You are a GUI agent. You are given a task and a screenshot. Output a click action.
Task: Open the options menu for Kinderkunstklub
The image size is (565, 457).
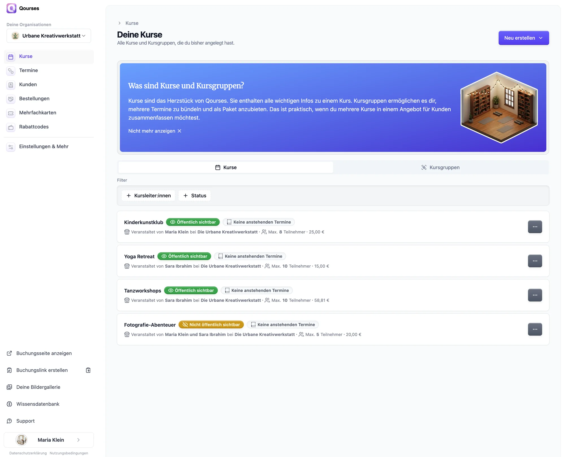point(534,227)
